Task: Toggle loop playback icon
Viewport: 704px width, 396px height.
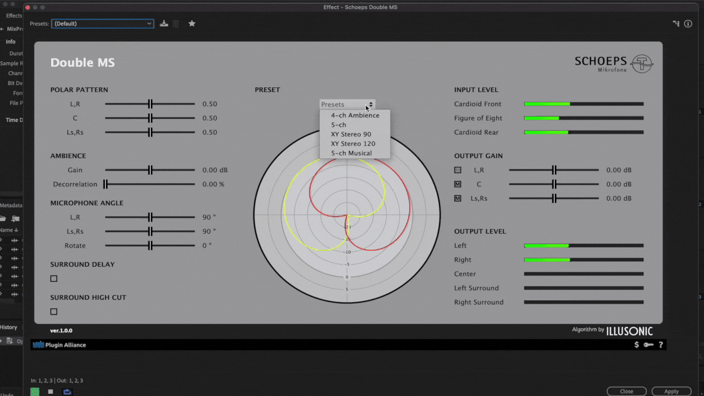Action: 67,392
